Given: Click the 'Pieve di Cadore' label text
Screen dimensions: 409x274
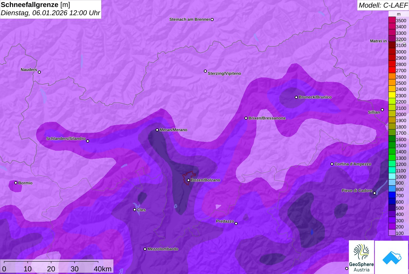Looking at the screenshot, I should [357, 191].
